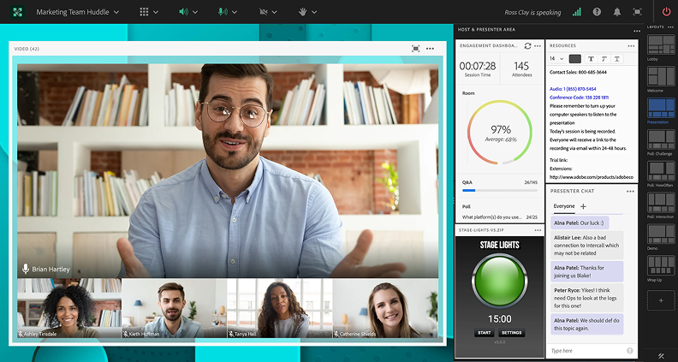Open Engagement Dashboard options menu

pos(538,46)
